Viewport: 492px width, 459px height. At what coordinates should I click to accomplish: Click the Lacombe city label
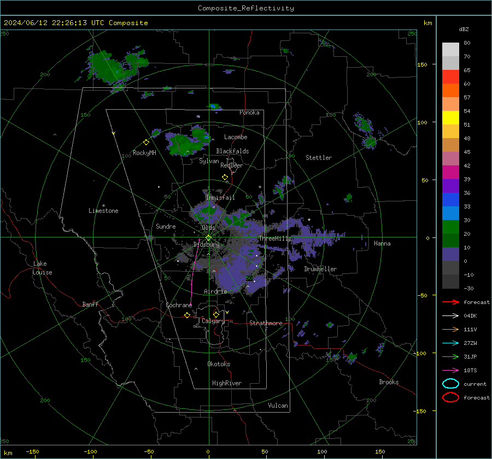pos(236,137)
